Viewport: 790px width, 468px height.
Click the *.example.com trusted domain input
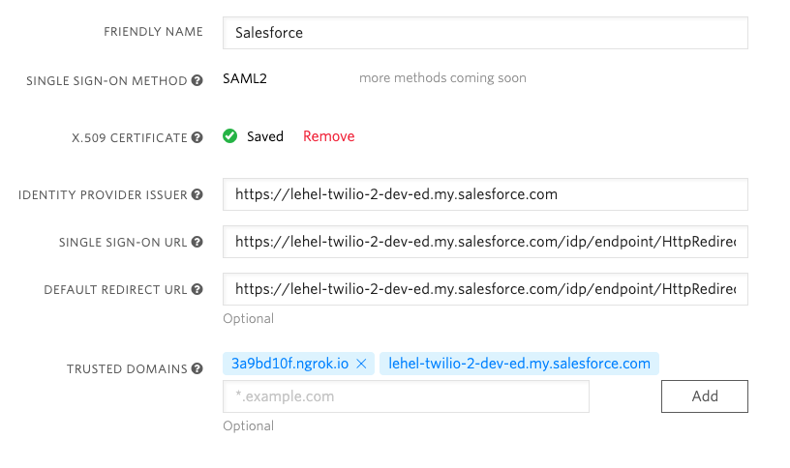coord(406,396)
